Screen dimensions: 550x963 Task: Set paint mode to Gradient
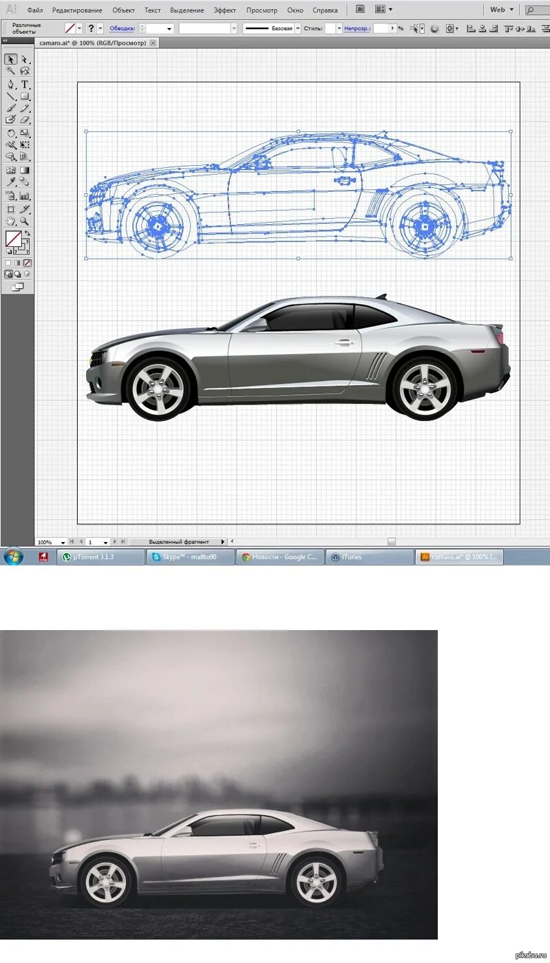[17, 263]
